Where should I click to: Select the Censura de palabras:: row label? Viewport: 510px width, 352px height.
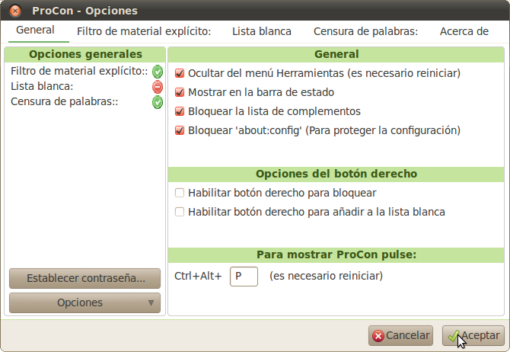65,101
